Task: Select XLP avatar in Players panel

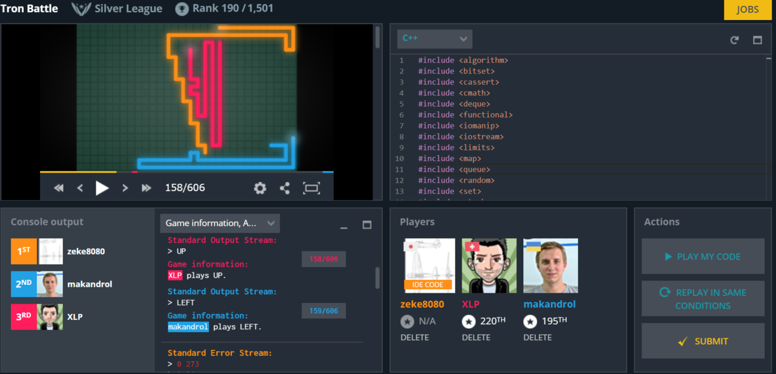Action: [x=489, y=265]
